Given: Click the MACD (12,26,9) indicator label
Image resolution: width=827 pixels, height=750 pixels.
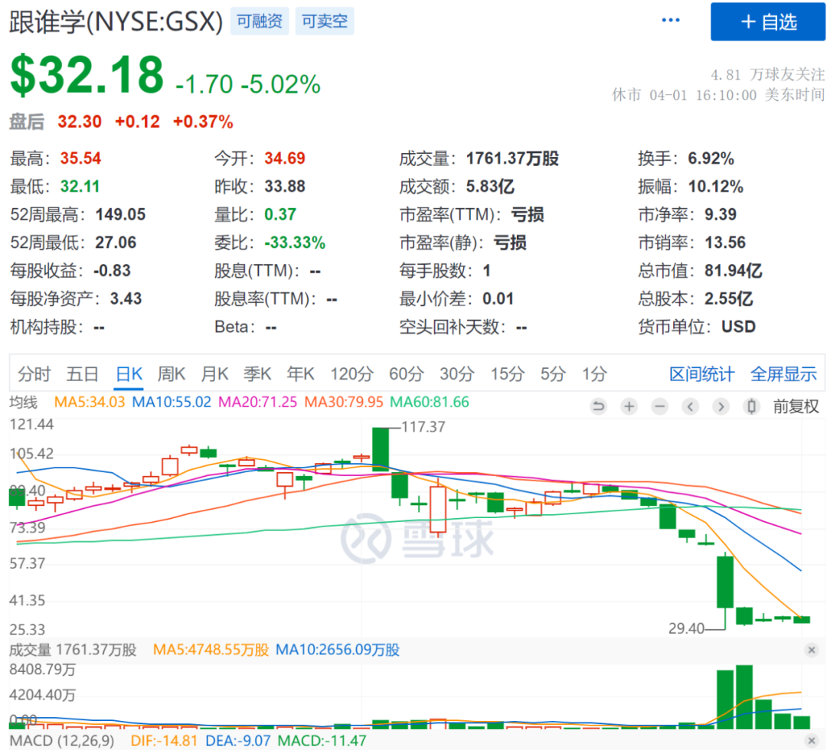Looking at the screenshot, I should (x=62, y=741).
